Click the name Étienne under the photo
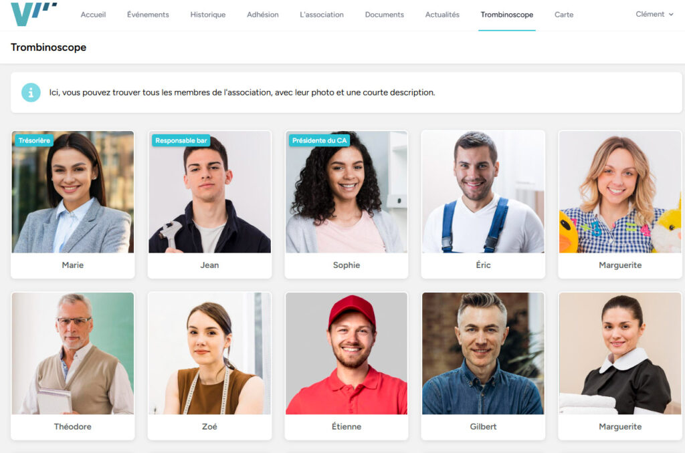Screen dimensions: 685x453 click(347, 426)
